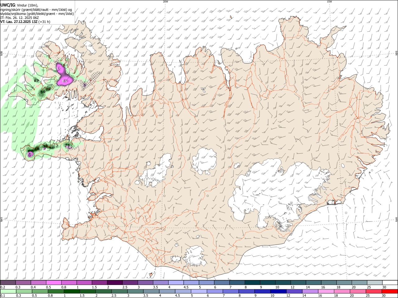
Task: Click the '20W' longitude label
Action: pos(165,2)
